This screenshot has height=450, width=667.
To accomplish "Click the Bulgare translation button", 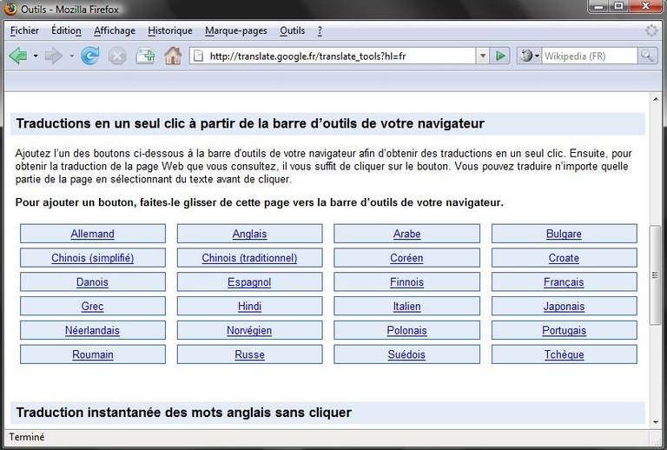I will pos(564,234).
